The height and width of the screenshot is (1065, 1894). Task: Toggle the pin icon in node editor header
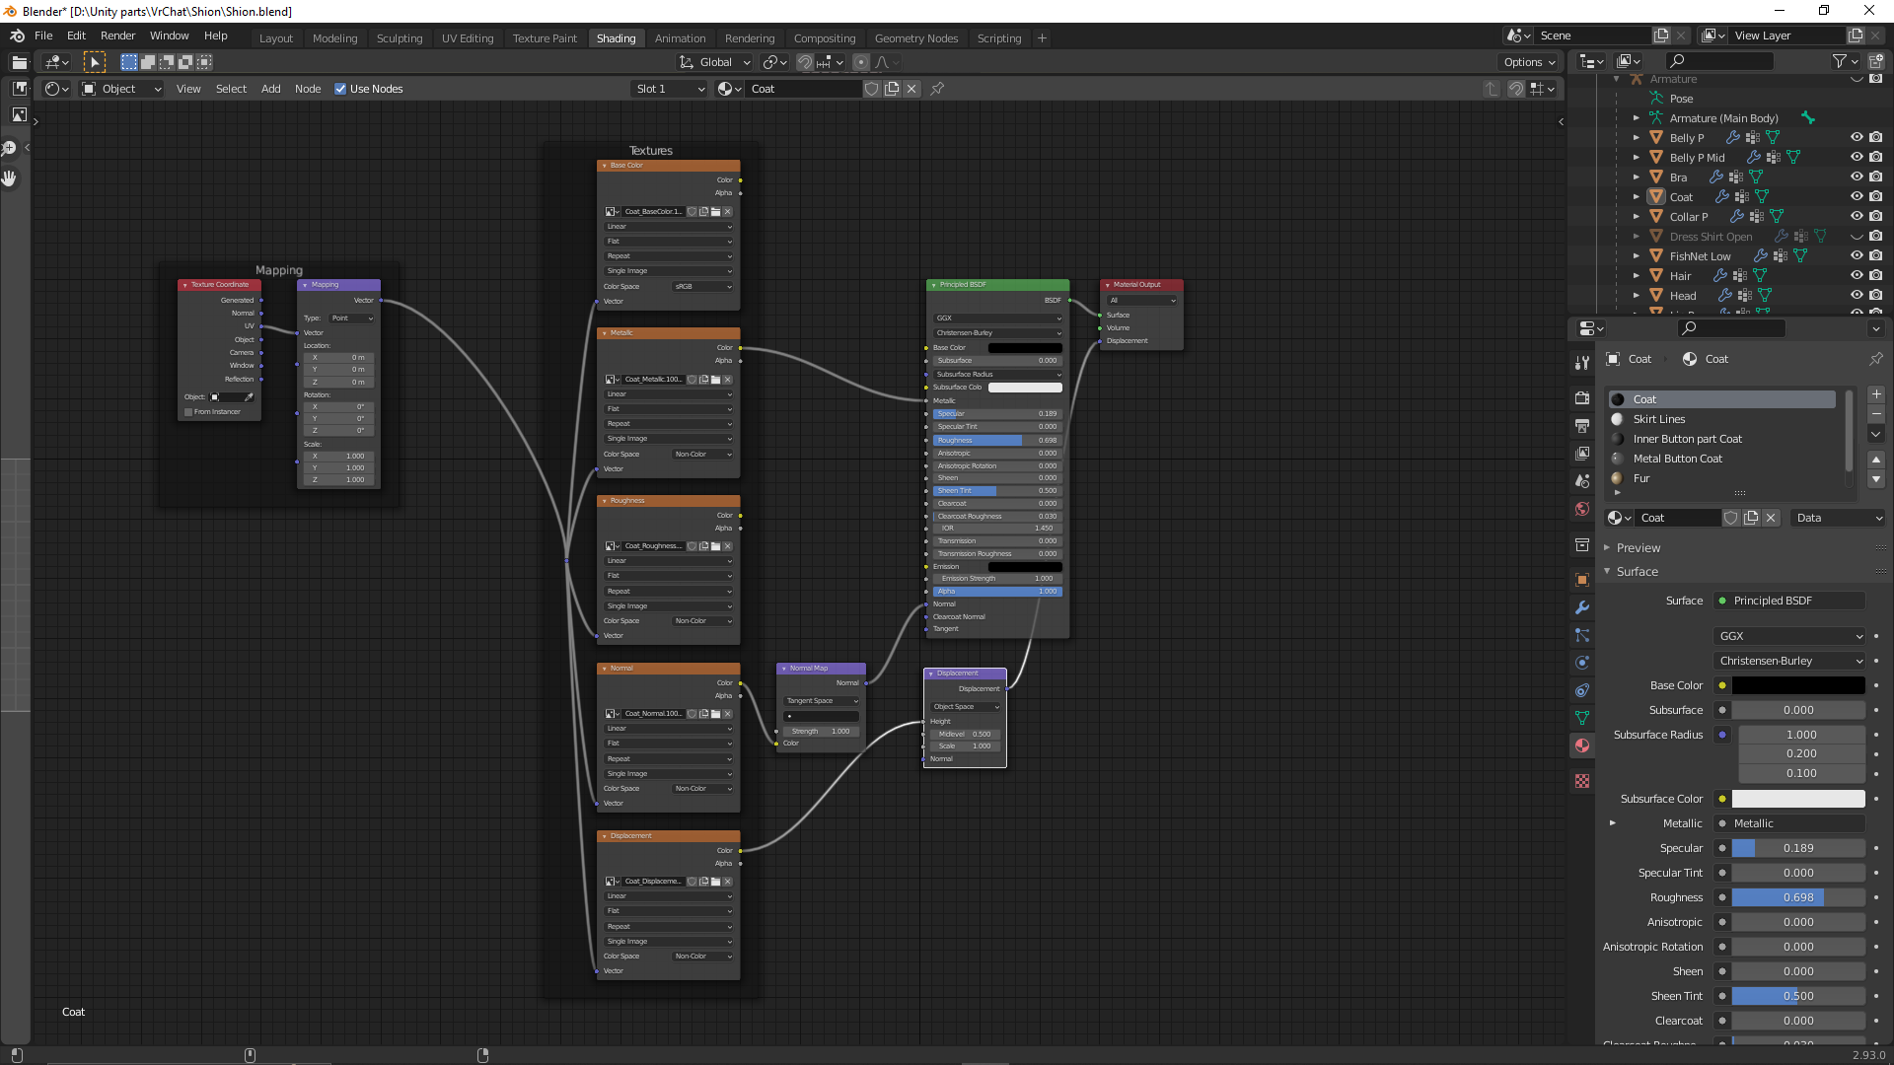pos(937,89)
